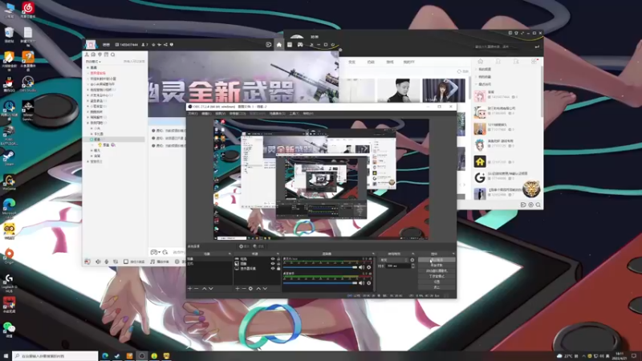Click share icon in YY channel header
This screenshot has width=642, height=361.
click(165, 45)
